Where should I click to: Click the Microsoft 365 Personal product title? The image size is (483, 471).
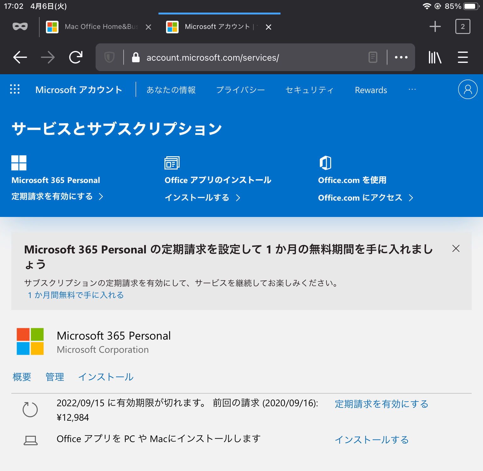pos(114,336)
